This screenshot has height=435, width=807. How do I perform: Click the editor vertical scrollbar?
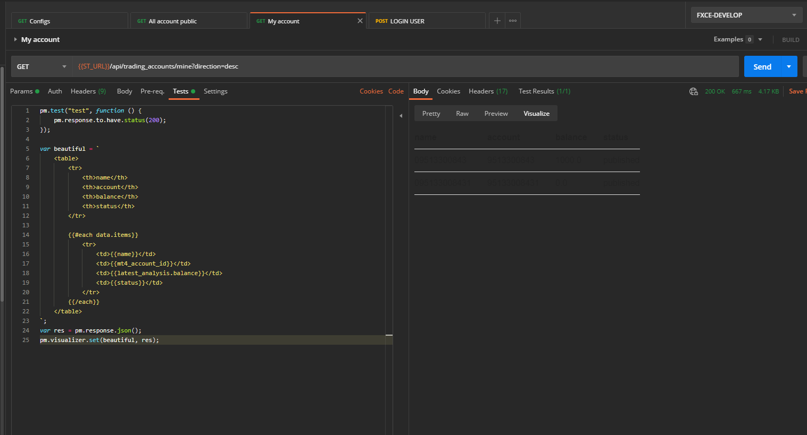pos(389,271)
